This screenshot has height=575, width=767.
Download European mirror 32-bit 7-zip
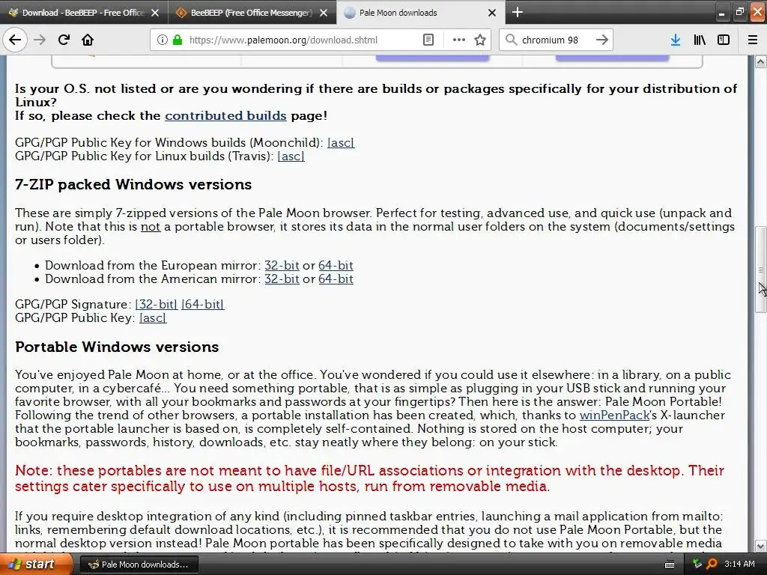282,266
